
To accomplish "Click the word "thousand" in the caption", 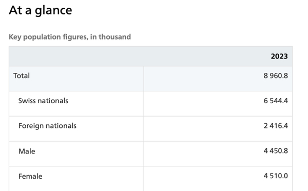I will tap(114, 37).
